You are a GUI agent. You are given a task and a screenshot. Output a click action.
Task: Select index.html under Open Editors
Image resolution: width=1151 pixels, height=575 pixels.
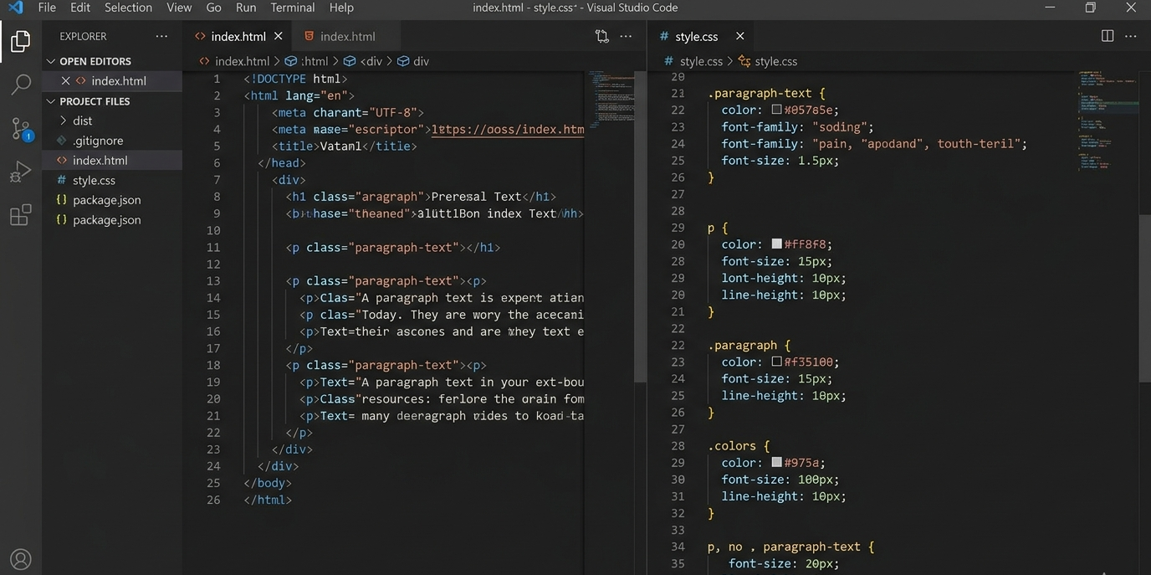[112, 81]
